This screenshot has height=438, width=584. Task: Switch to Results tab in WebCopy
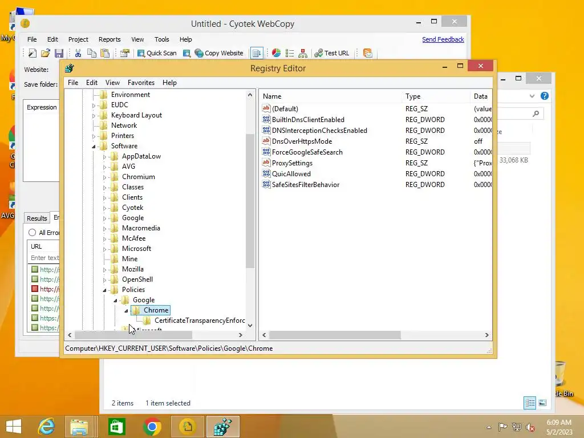pos(37,218)
